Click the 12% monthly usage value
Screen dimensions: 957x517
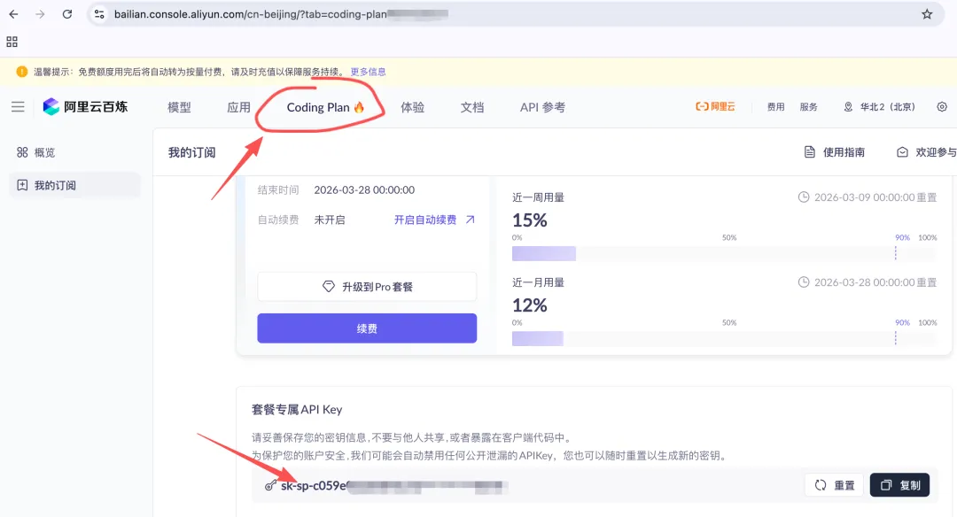pos(530,305)
